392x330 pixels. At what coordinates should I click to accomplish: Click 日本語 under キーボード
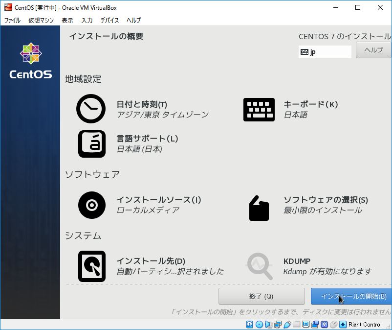(x=296, y=115)
